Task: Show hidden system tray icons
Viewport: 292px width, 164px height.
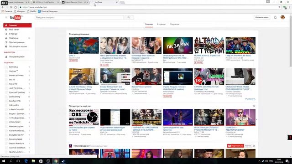Action: tap(259, 161)
